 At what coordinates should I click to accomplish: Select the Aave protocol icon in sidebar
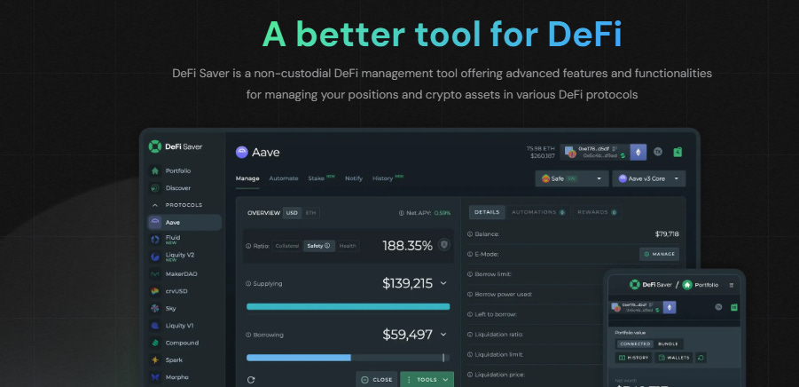point(155,222)
